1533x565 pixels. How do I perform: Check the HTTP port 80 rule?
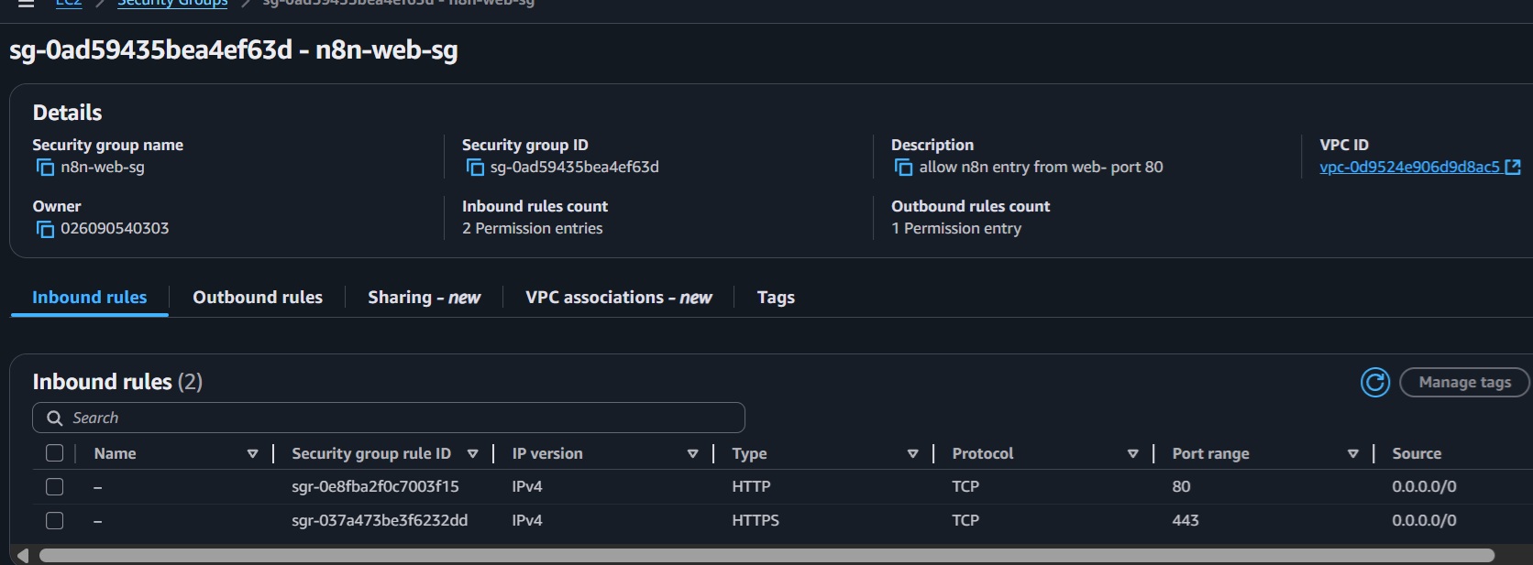[55, 486]
